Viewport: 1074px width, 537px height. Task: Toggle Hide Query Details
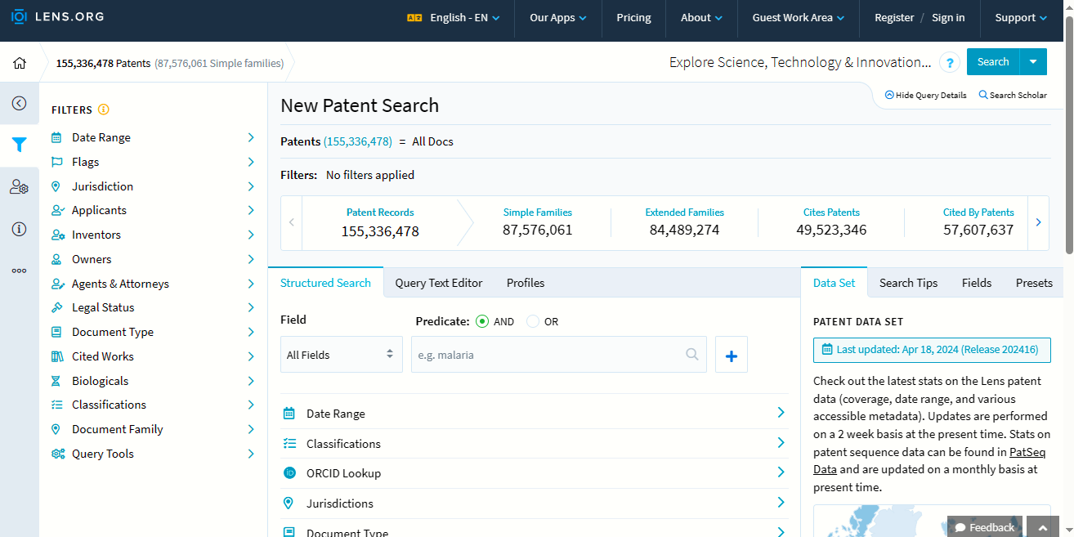point(925,95)
